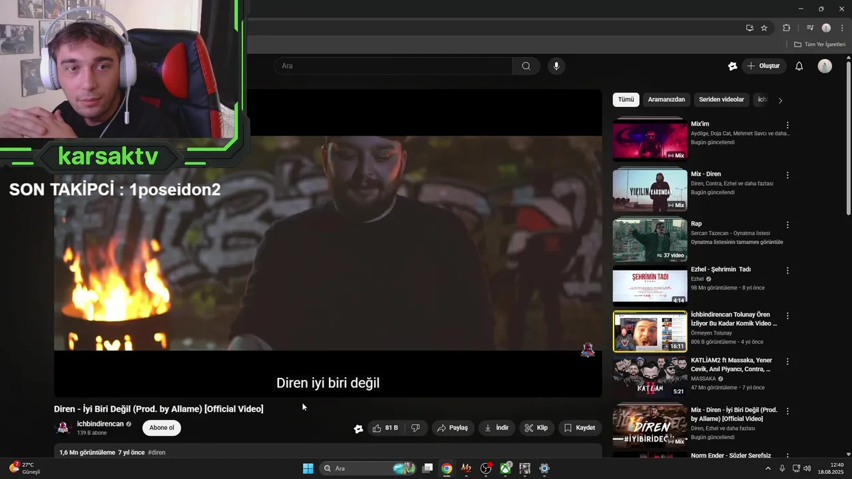Open options menu for Mix'im
The width and height of the screenshot is (852, 479).
[787, 125]
